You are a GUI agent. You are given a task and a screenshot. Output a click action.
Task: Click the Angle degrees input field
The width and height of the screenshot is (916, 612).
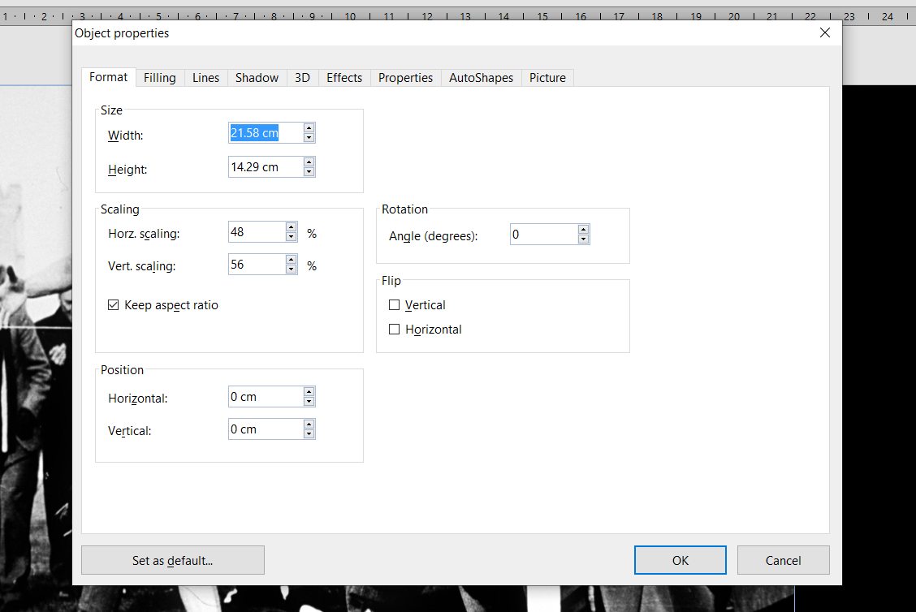tap(542, 235)
